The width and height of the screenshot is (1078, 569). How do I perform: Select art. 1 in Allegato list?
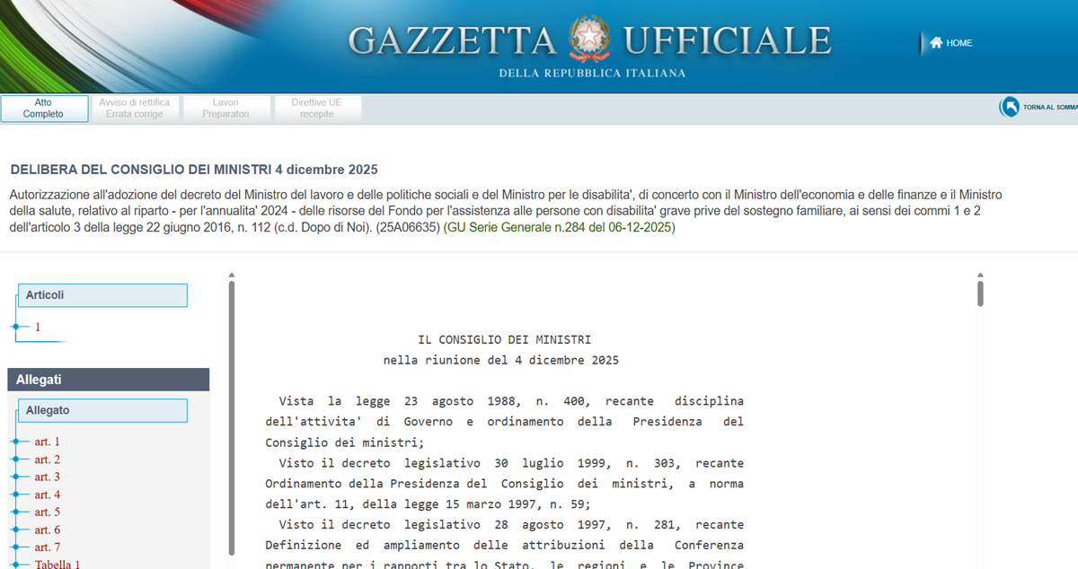pyautogui.click(x=47, y=442)
